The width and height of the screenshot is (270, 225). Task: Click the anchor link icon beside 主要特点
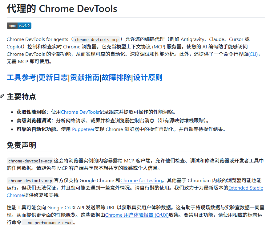tap(2, 96)
